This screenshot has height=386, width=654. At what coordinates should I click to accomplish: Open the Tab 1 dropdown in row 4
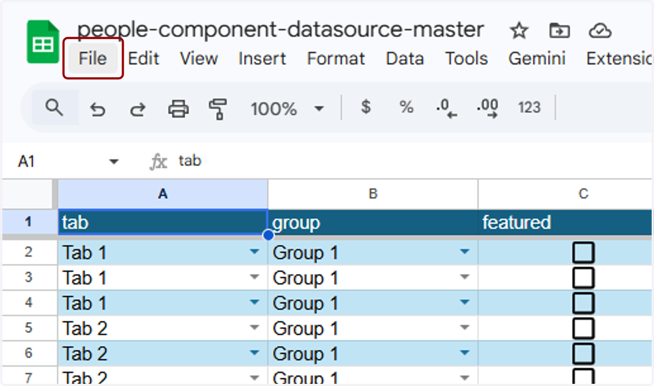pyautogui.click(x=254, y=302)
